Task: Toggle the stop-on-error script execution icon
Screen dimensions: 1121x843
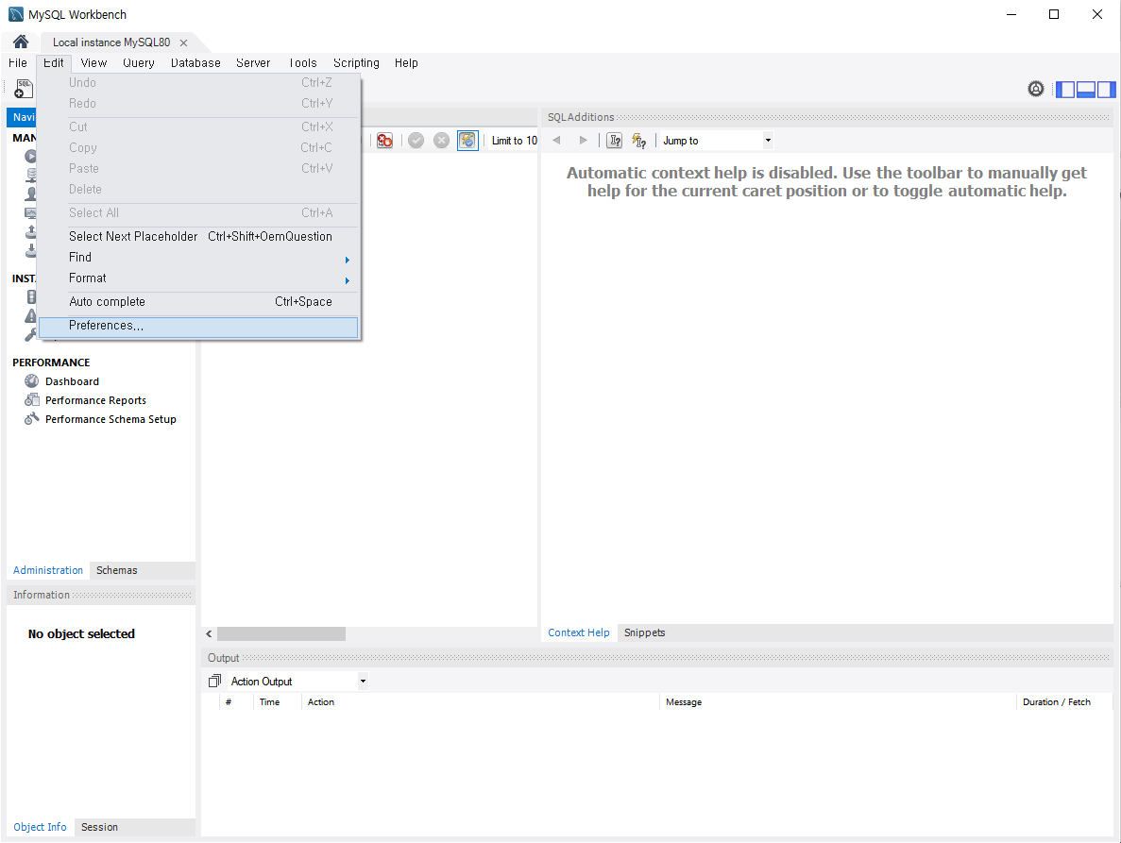Action: click(384, 141)
